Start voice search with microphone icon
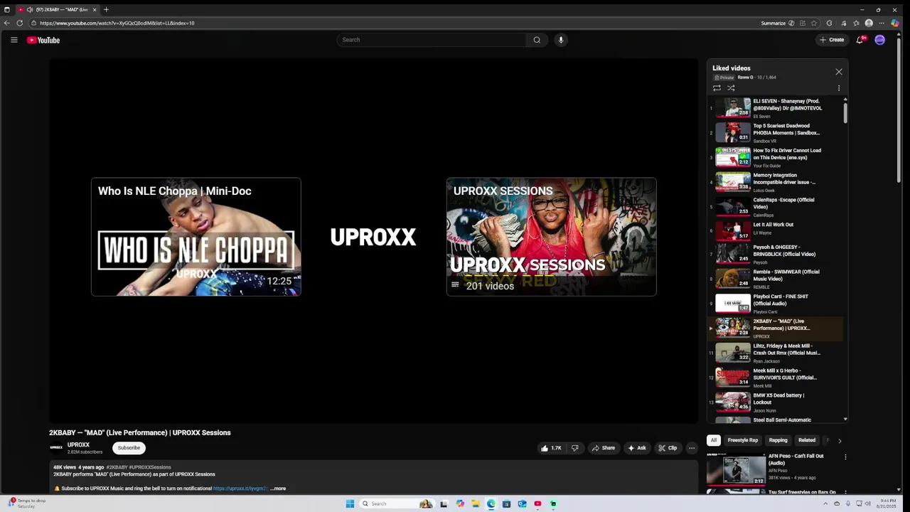 (x=561, y=40)
